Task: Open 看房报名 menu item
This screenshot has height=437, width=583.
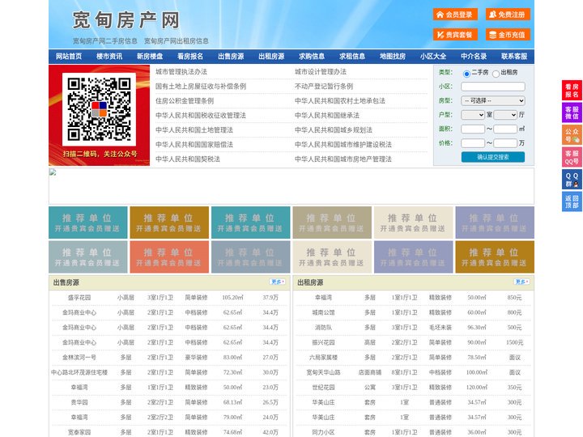Action: click(x=190, y=57)
